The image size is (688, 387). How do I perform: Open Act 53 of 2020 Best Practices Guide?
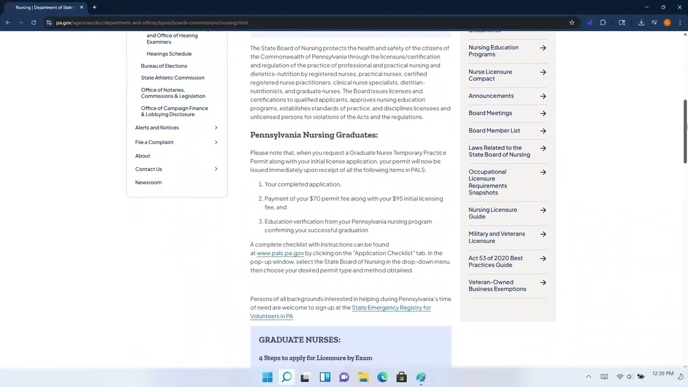[496, 261]
